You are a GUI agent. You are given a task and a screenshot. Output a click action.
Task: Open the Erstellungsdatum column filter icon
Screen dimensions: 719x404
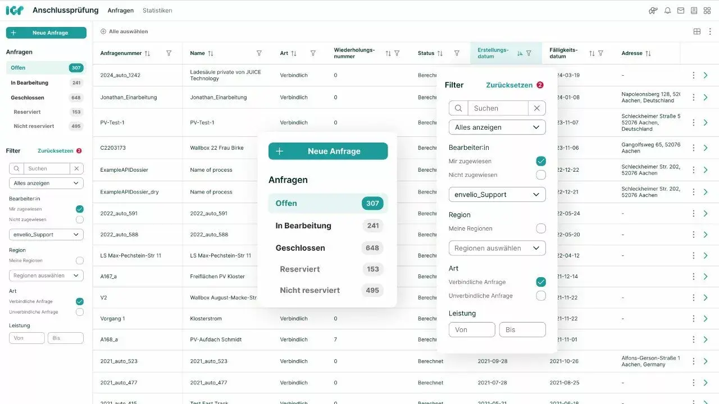(529, 53)
